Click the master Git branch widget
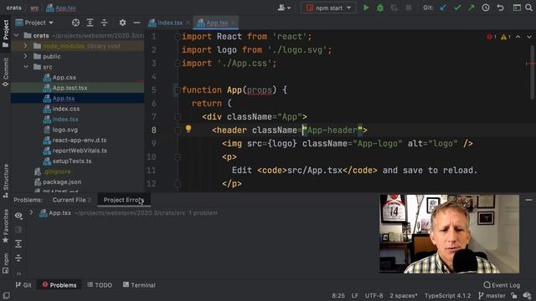The height and width of the screenshot is (301, 536). (492, 296)
